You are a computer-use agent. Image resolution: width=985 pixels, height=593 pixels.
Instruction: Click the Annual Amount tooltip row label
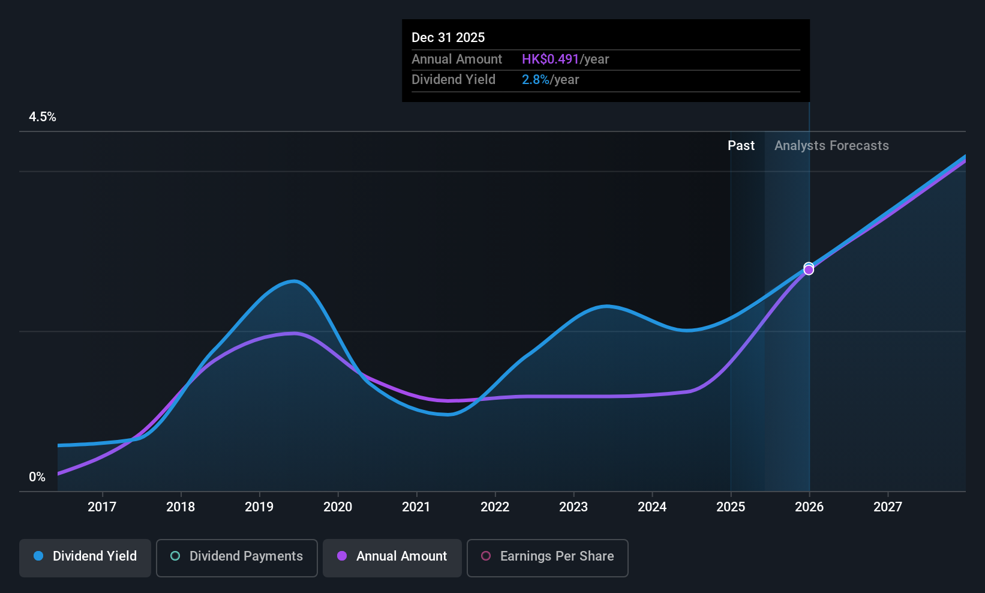click(x=457, y=59)
